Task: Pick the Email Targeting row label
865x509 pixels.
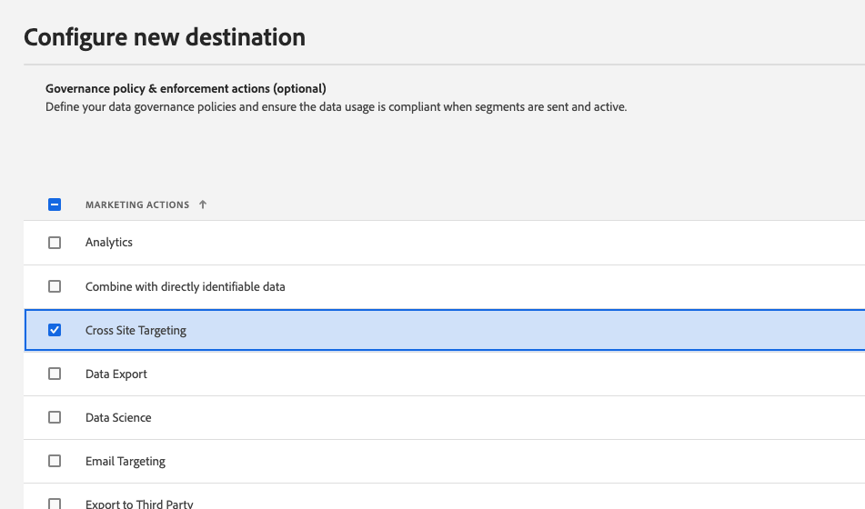Action: tap(126, 461)
